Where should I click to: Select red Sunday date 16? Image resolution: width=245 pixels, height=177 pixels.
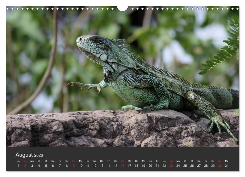pyautogui.click(x=123, y=166)
